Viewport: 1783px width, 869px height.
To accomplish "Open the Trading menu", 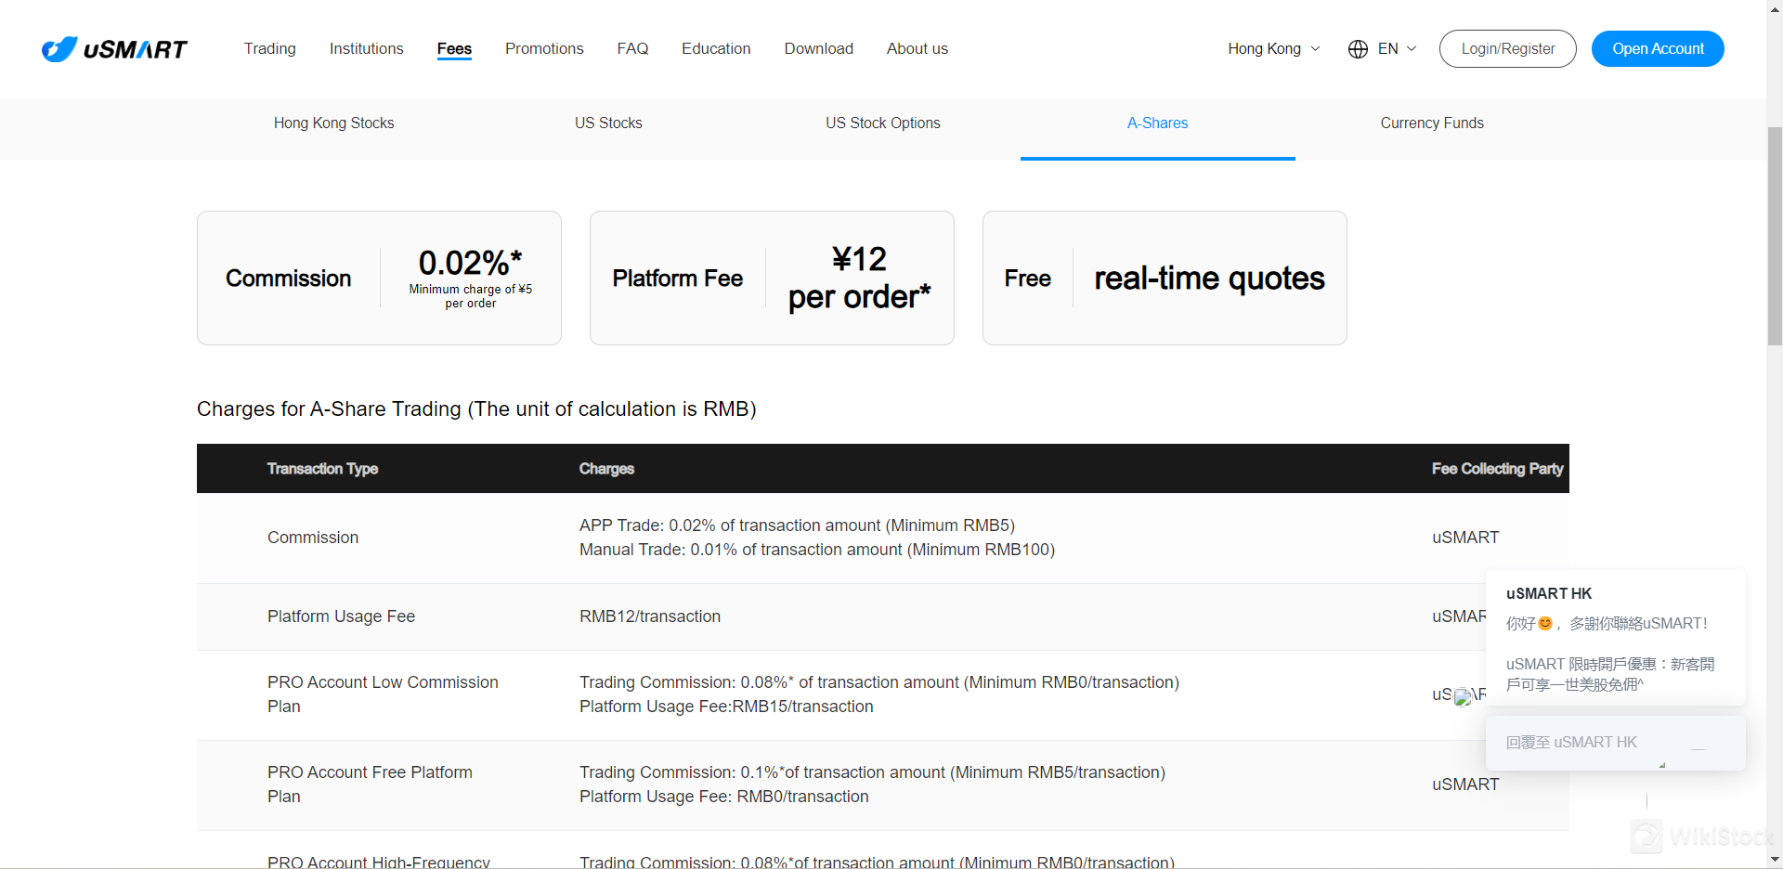I will tap(269, 49).
